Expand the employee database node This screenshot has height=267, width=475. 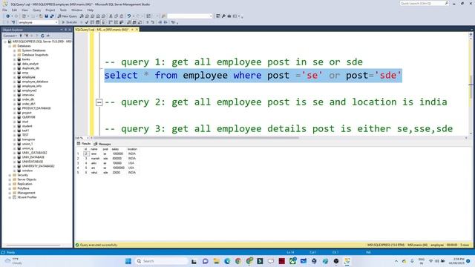pos(14,77)
